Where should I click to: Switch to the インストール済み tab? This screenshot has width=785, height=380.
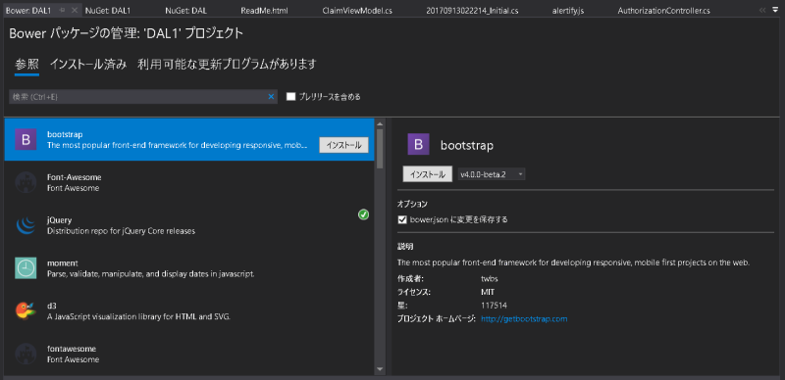[88, 64]
